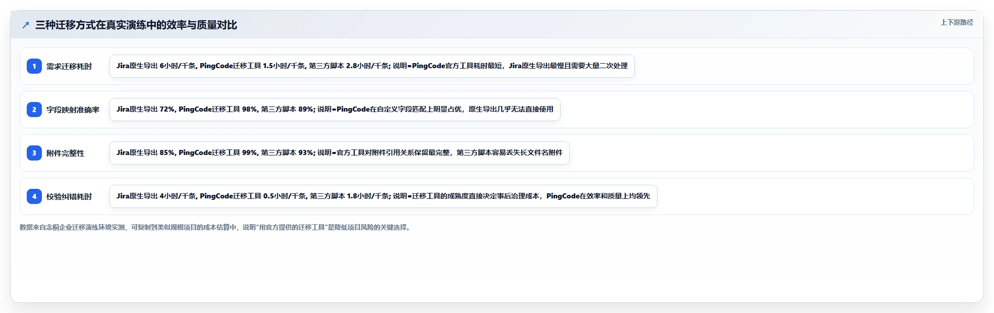This screenshot has width=994, height=313.
Task: Select the number 3 badge for 附件完整性
Action: coord(34,153)
